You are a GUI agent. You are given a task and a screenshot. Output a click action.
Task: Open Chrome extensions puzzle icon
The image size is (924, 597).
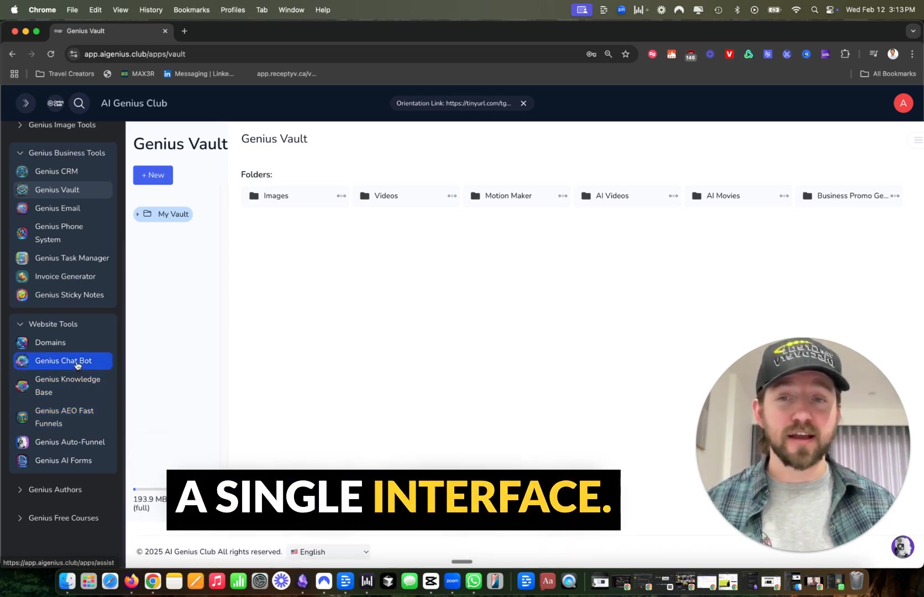[845, 54]
